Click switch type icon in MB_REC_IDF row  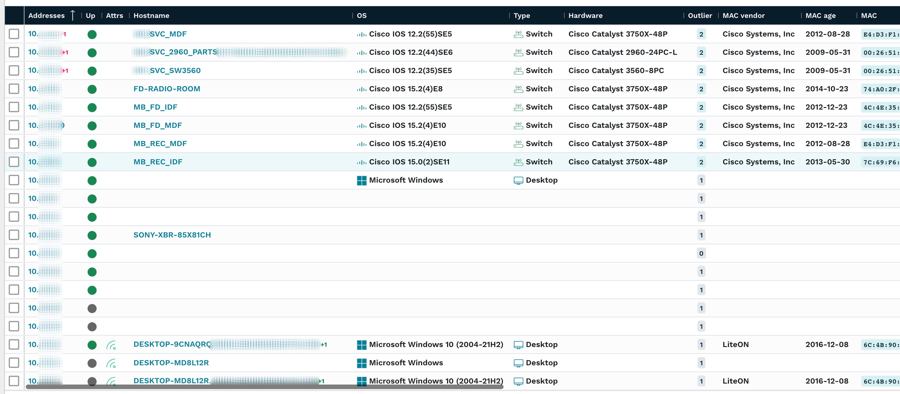pos(518,162)
